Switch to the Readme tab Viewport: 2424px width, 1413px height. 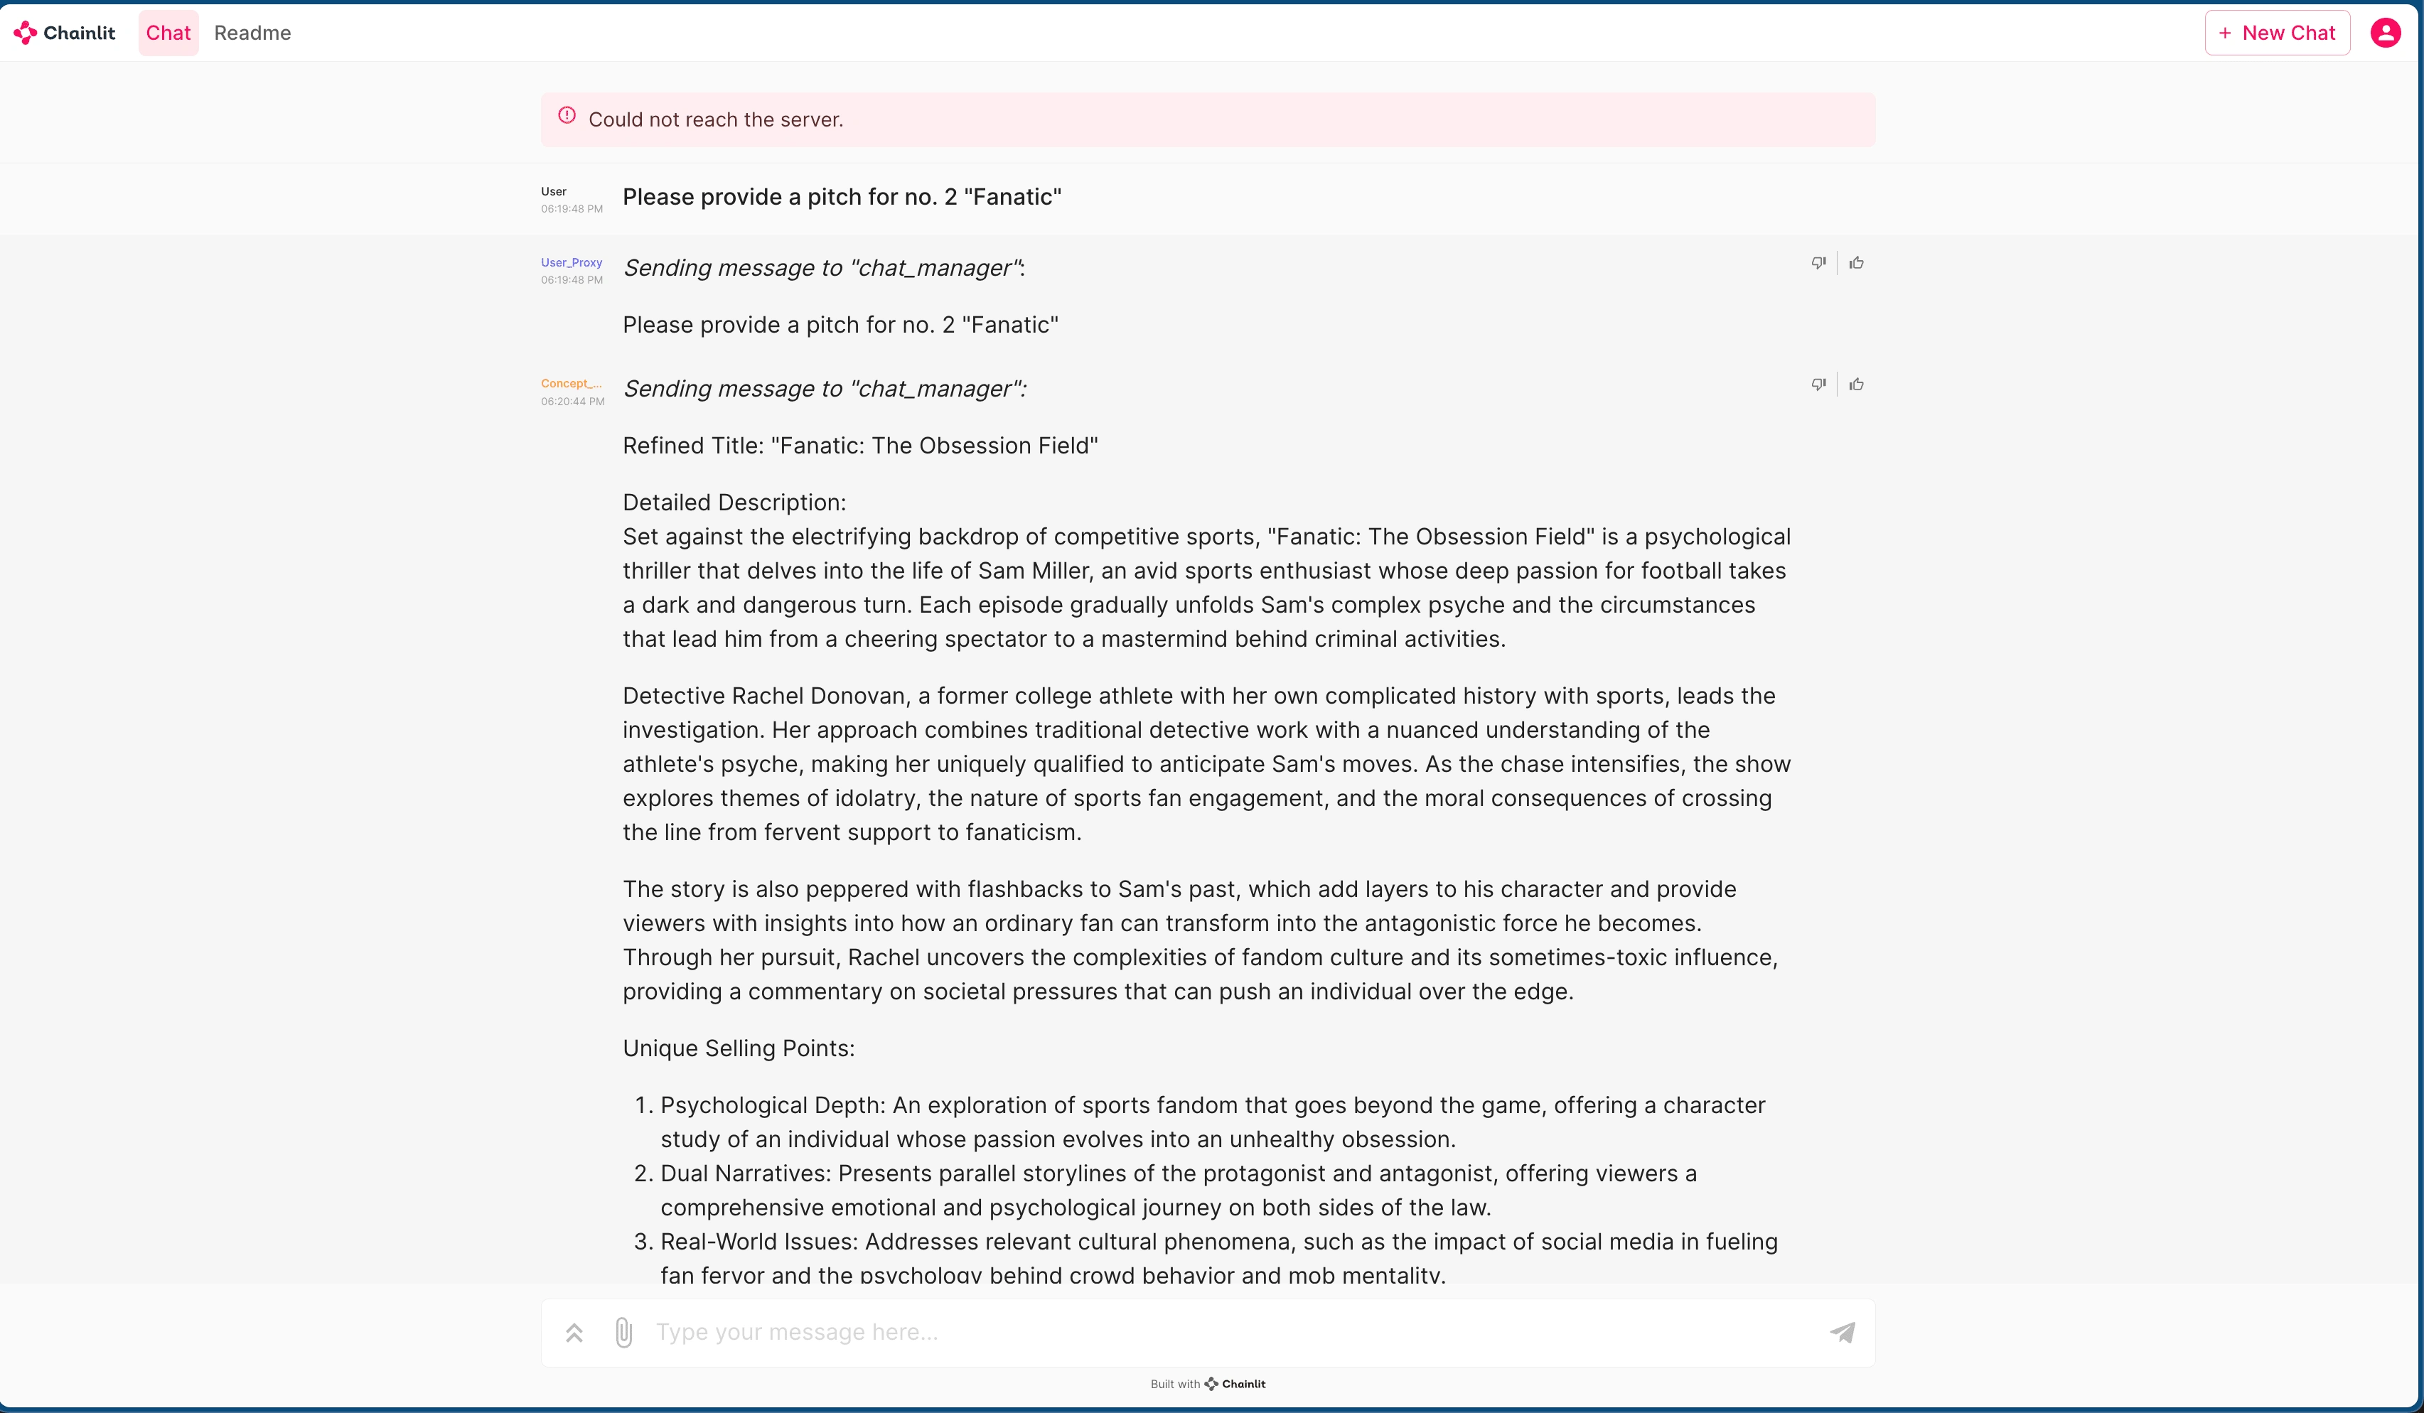(254, 32)
